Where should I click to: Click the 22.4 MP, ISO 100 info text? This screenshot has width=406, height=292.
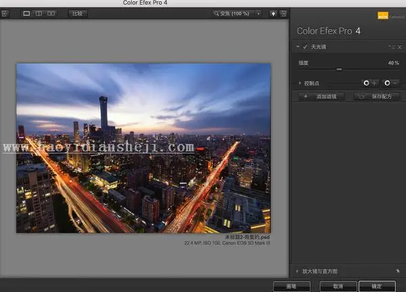227,243
